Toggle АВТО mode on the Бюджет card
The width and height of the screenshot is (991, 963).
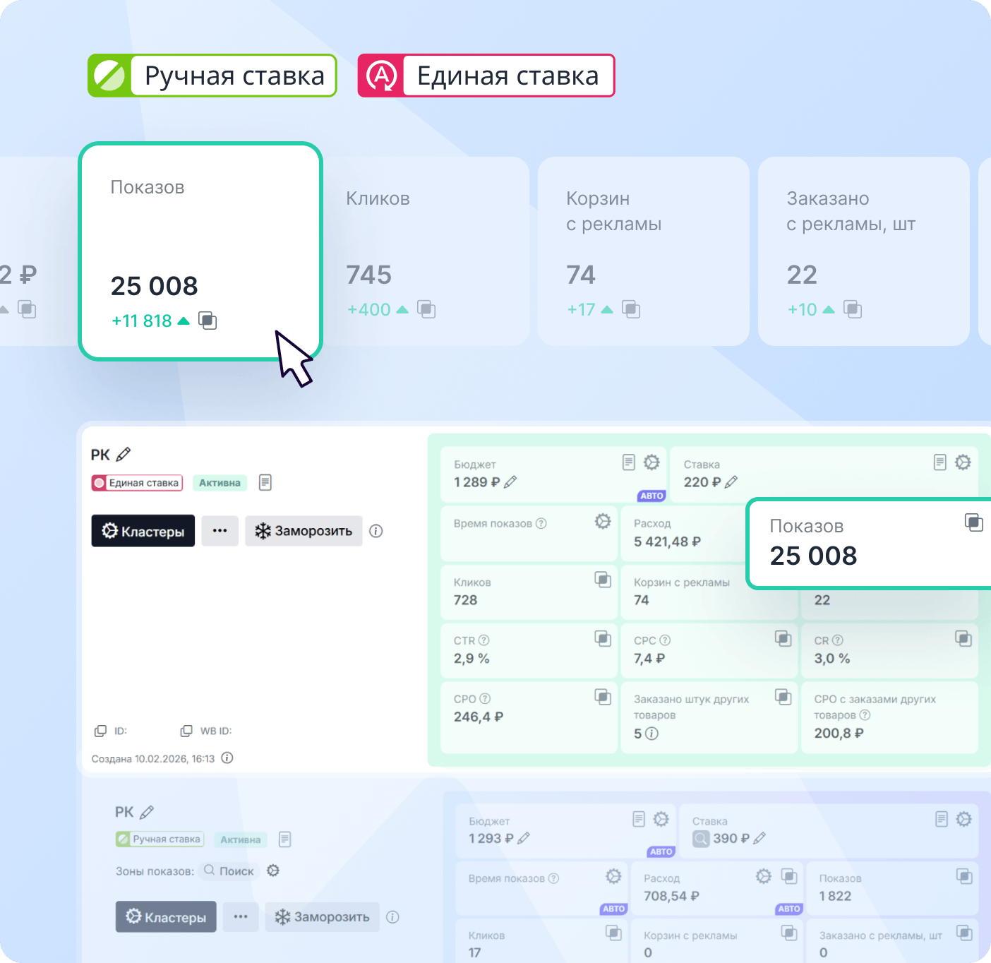(x=650, y=496)
